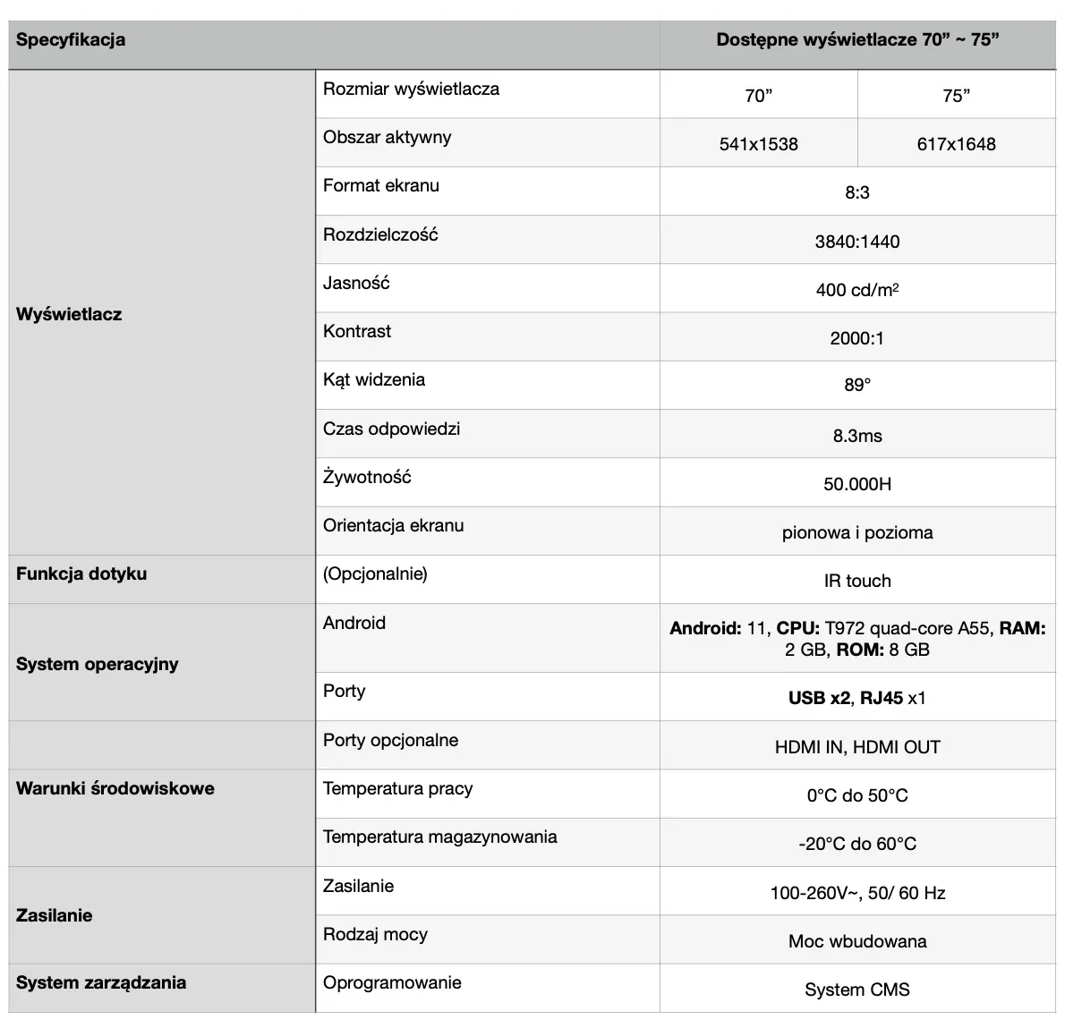Select the Format ekranu row label
The height and width of the screenshot is (1028, 1065).
point(381,186)
